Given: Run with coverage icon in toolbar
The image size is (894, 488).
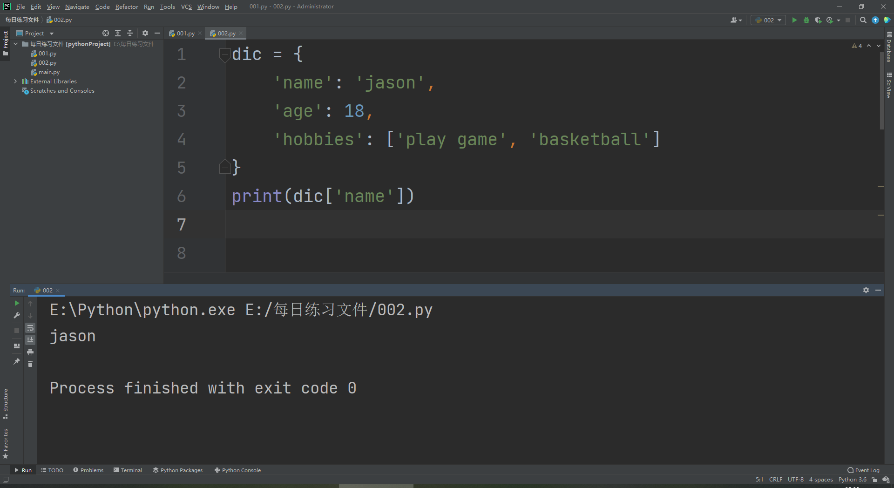Looking at the screenshot, I should 818,20.
